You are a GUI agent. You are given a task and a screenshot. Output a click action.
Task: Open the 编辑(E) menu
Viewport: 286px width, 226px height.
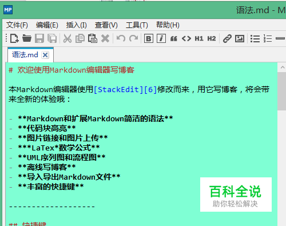click(x=47, y=25)
